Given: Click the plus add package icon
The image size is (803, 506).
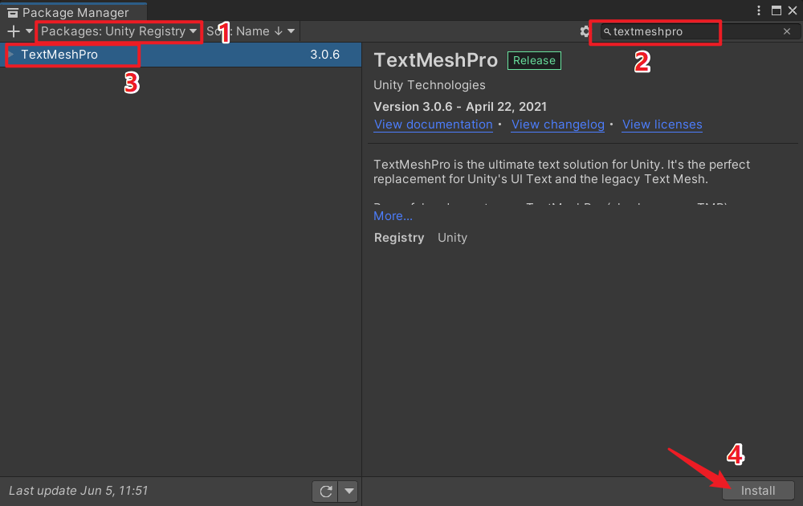Looking at the screenshot, I should (x=14, y=31).
